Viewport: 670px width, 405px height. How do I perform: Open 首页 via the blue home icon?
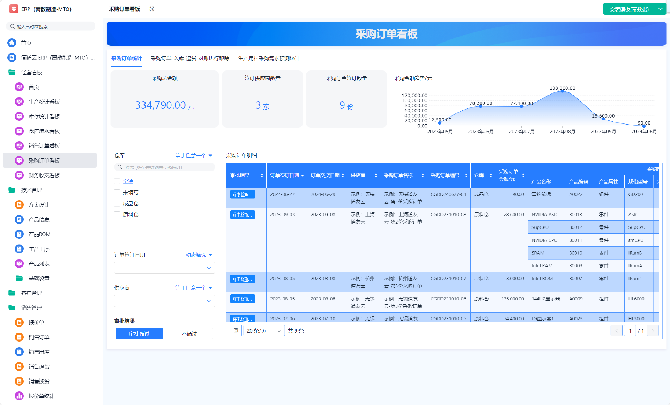pos(12,43)
